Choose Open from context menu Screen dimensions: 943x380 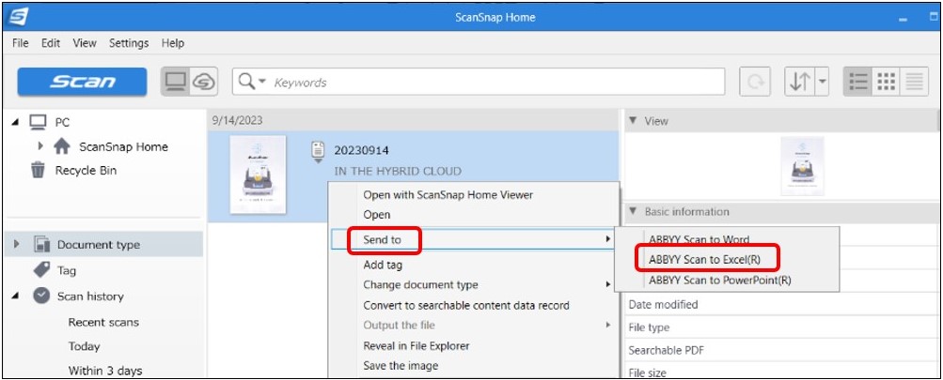[376, 214]
